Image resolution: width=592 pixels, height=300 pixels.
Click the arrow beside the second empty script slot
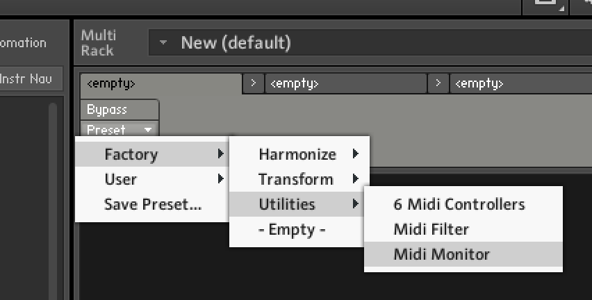pyautogui.click(x=438, y=83)
